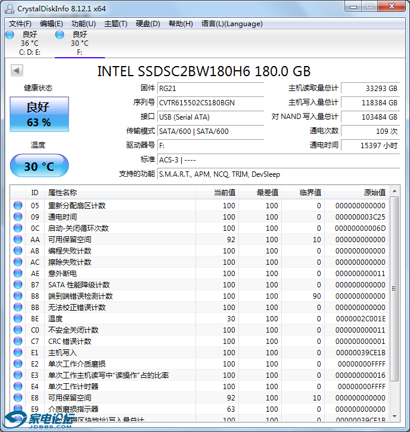Image resolution: width=410 pixels, height=432 pixels.
Task: Open the 硬盘(D) menu
Action: tap(148, 24)
